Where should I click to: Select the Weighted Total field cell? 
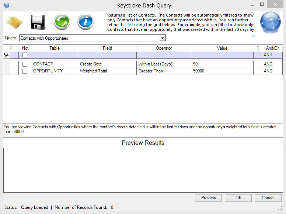(x=107, y=71)
